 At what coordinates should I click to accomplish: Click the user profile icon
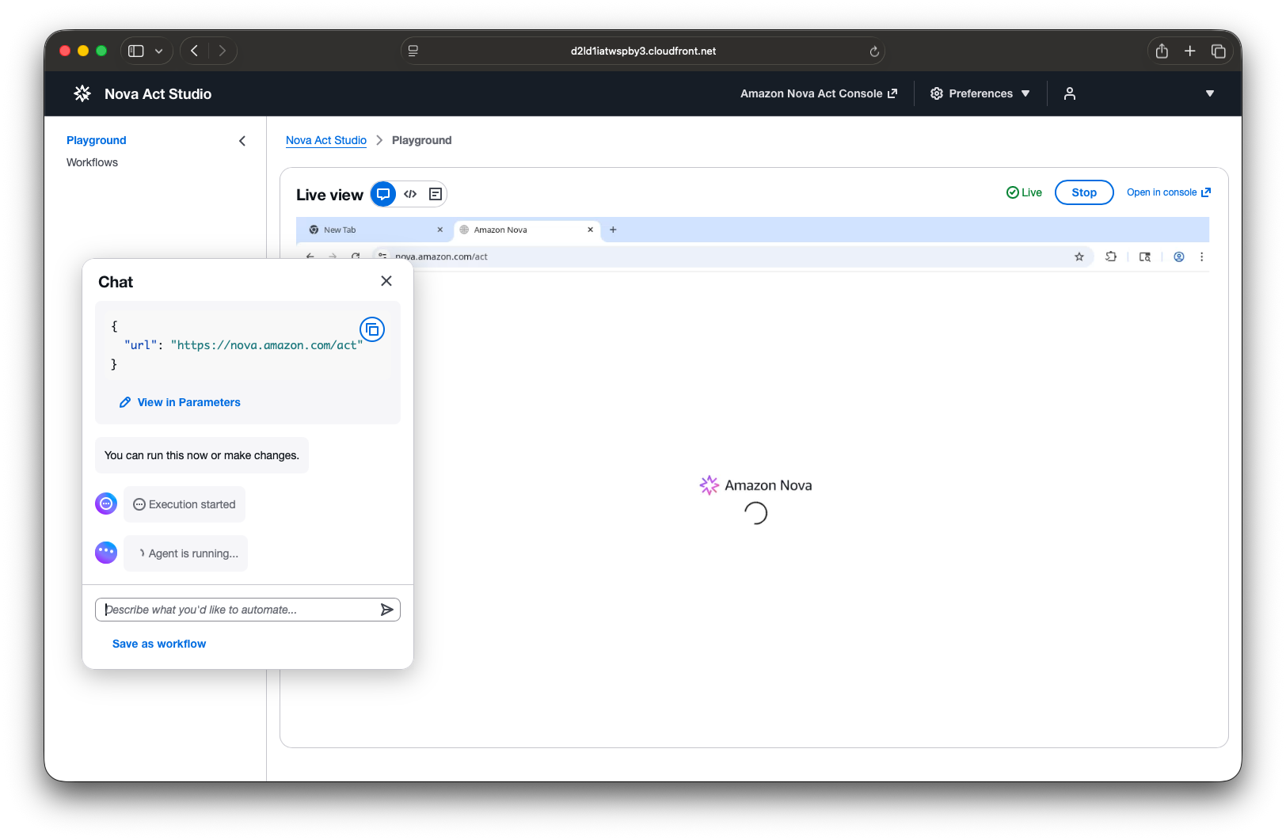[1070, 93]
